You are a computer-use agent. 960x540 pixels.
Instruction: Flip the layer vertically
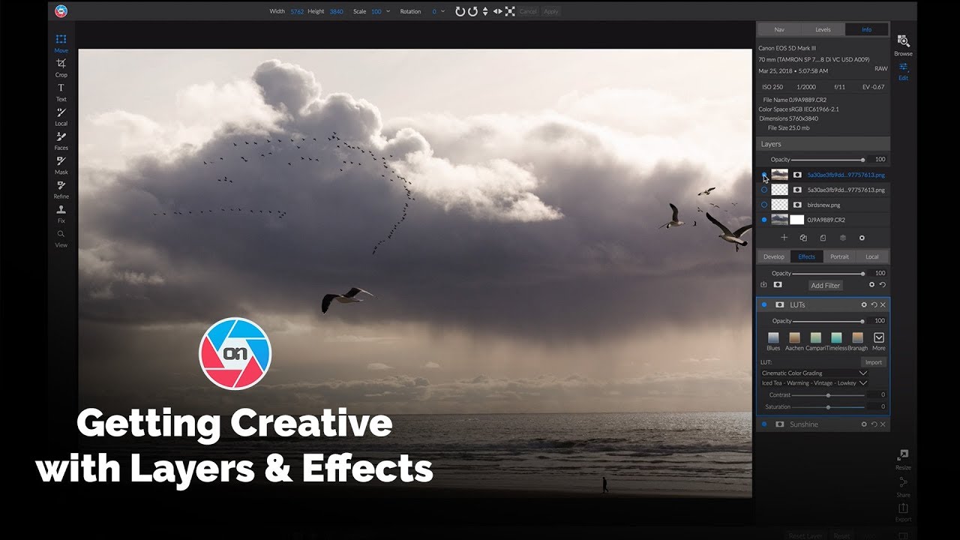pyautogui.click(x=485, y=11)
